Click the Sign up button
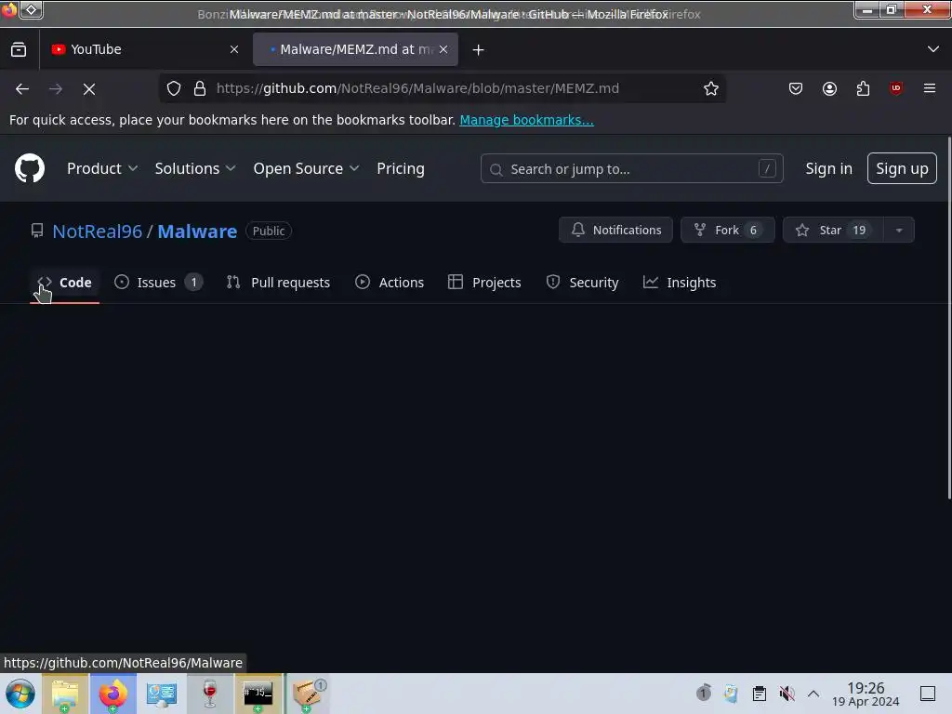The image size is (952, 714). point(902,168)
